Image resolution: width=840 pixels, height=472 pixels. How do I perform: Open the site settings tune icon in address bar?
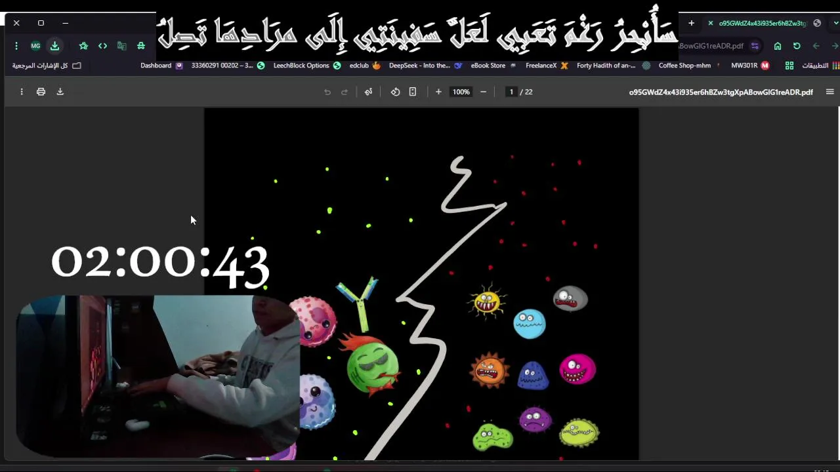point(755,46)
